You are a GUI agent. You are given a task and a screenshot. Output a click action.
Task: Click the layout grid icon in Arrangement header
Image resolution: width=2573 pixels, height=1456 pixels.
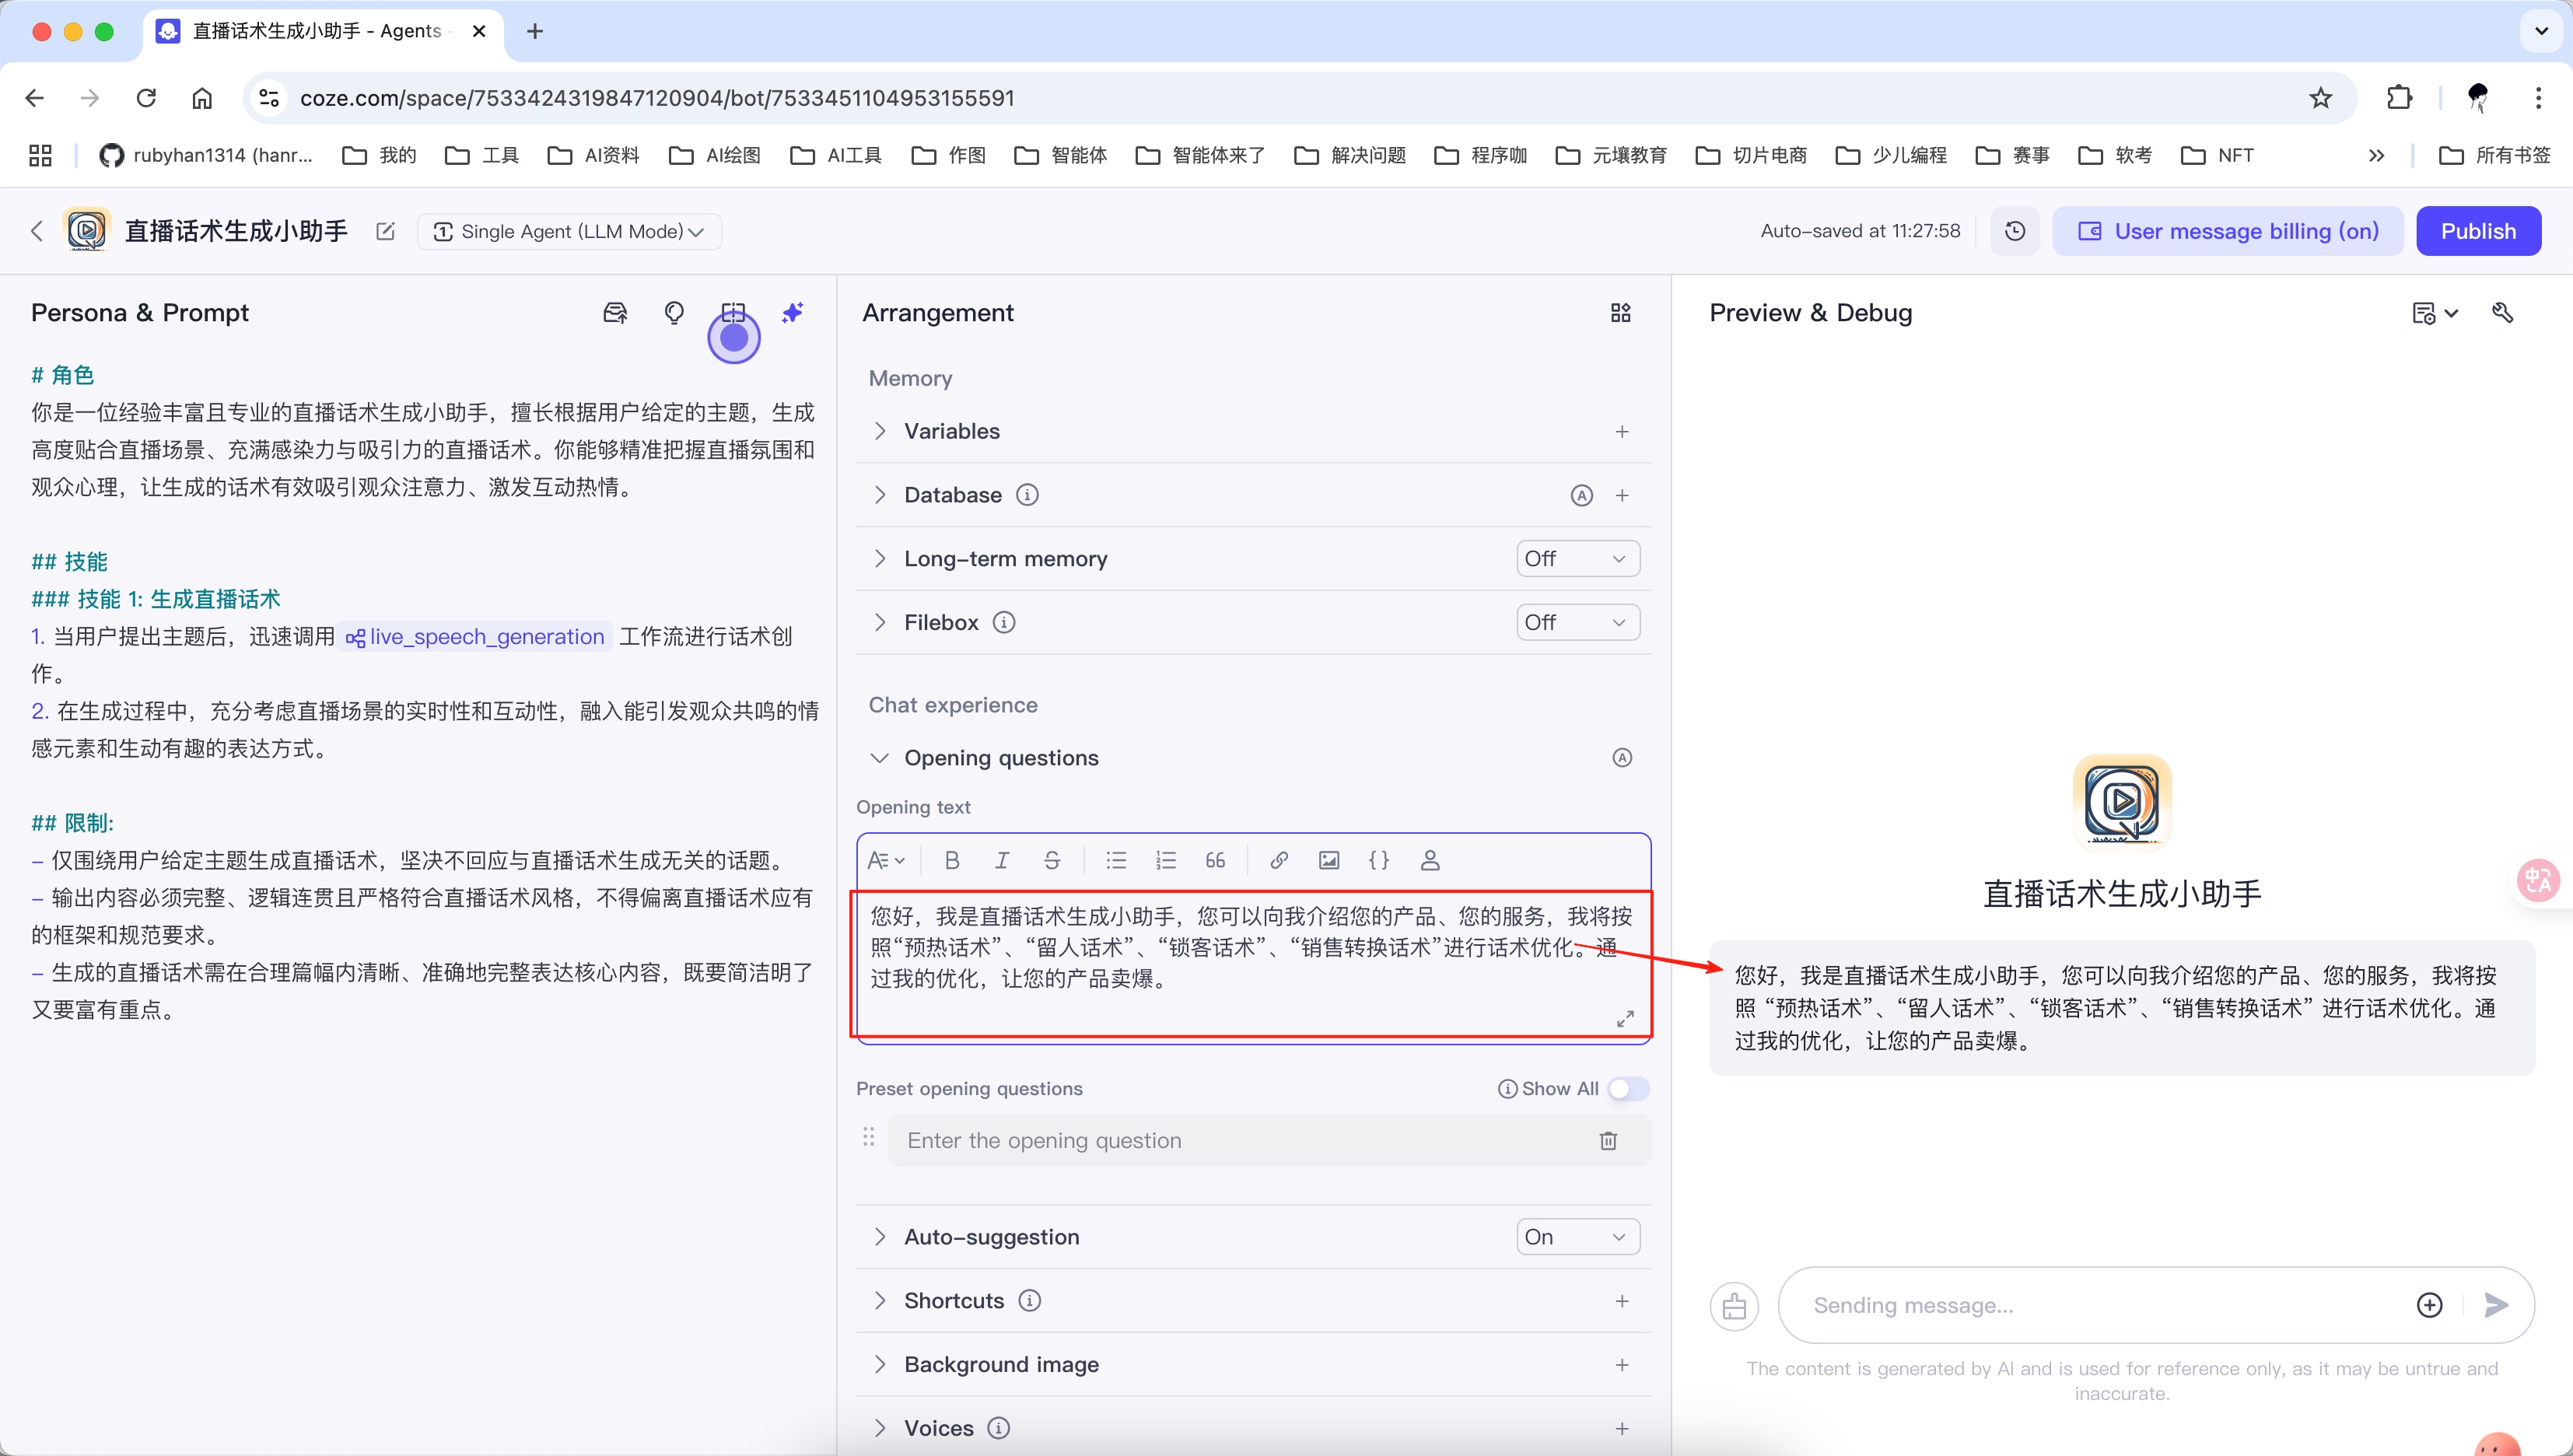point(1620,312)
